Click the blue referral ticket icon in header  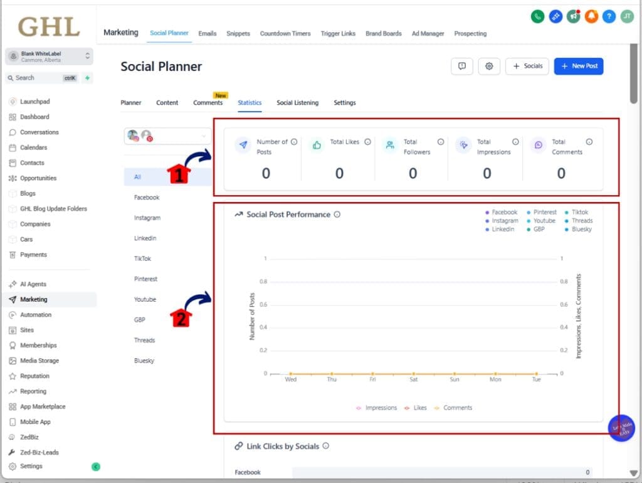(x=555, y=16)
